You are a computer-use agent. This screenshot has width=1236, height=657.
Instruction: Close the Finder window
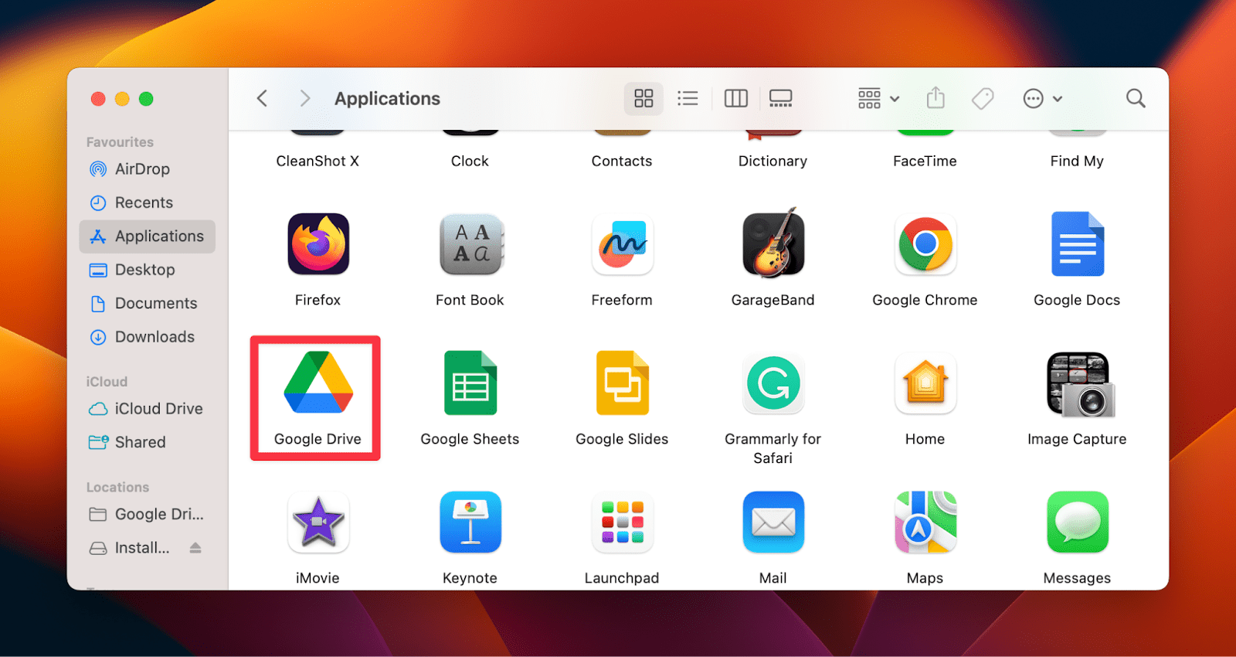click(98, 99)
